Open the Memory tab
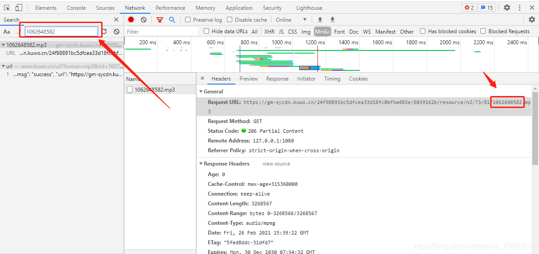Viewport: 539px width, 254px height. [206, 8]
